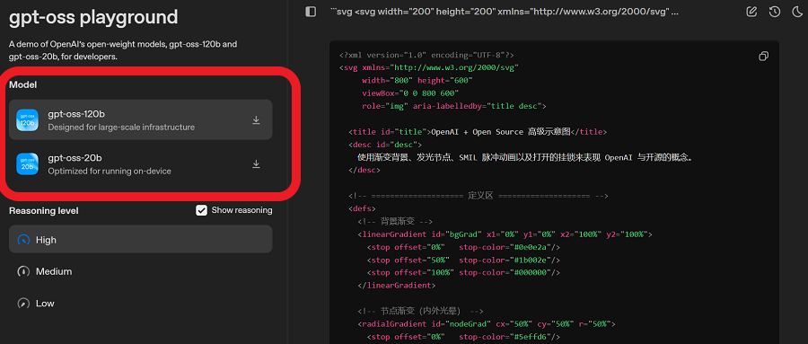Click the stop-color #0e0e2a line
This screenshot has height=344, width=808.
[x=464, y=247]
